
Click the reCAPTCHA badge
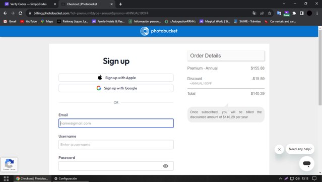coord(9,164)
